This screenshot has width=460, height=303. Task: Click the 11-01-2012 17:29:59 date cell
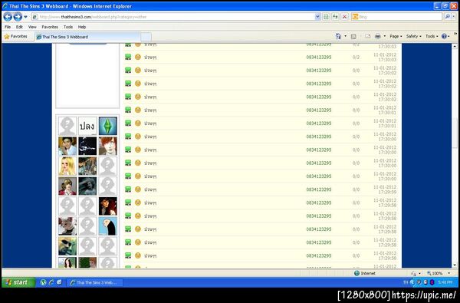pos(385,189)
